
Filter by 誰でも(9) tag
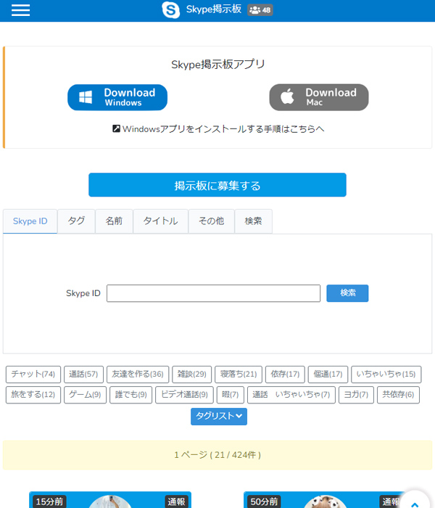click(130, 395)
